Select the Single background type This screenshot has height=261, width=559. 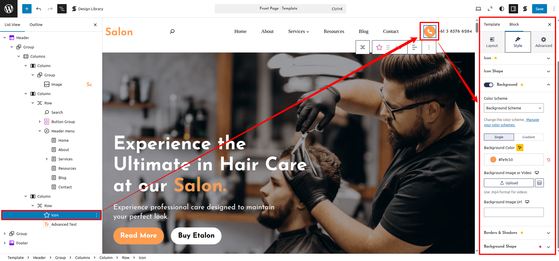[499, 137]
